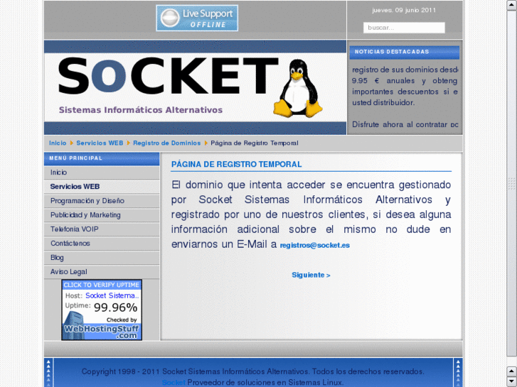Click the WebHostingStuff uptime verification badge
The width and height of the screenshot is (517, 387).
click(x=102, y=310)
